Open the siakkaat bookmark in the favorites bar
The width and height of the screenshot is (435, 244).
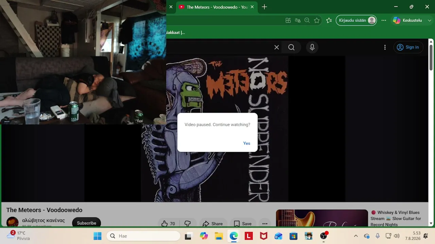pyautogui.click(x=175, y=33)
